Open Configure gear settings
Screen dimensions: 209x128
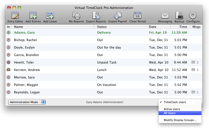(x=193, y=16)
